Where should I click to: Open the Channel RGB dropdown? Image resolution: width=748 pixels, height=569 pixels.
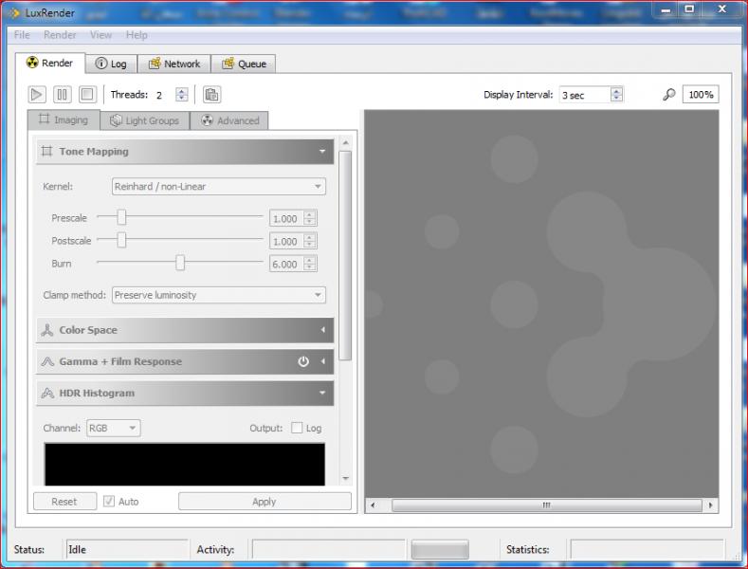tap(113, 429)
